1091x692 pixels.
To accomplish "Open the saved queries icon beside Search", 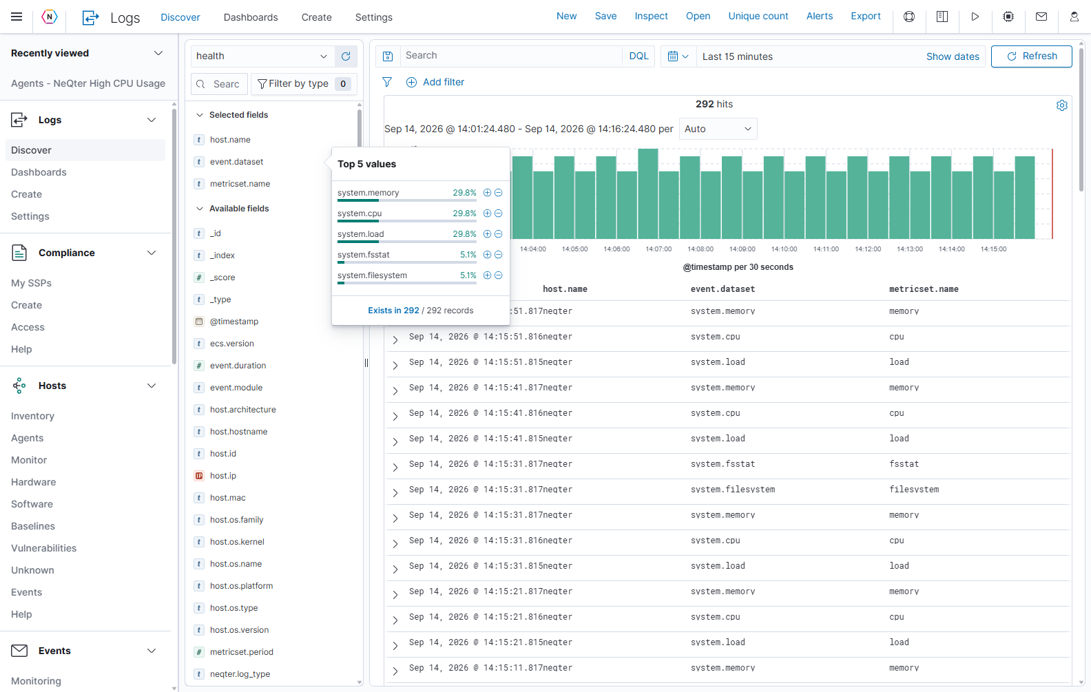I will 388,56.
